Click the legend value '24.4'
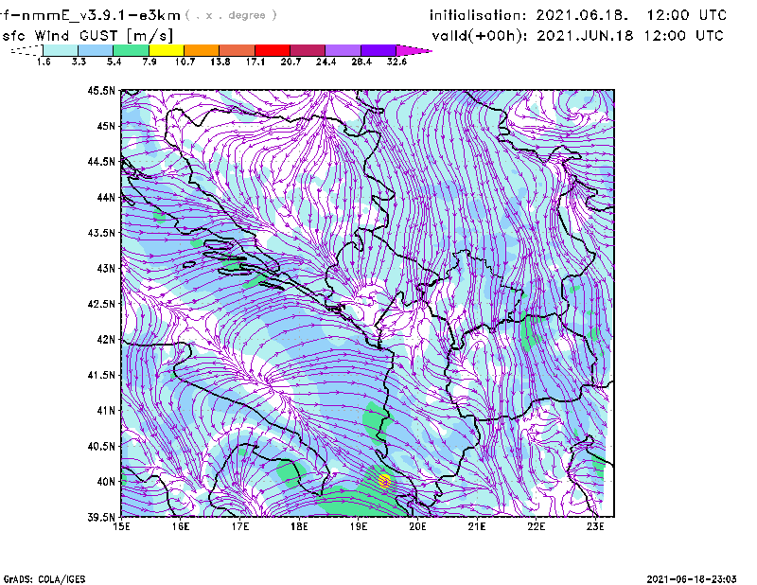Viewport: 757px width, 585px height. click(x=326, y=62)
